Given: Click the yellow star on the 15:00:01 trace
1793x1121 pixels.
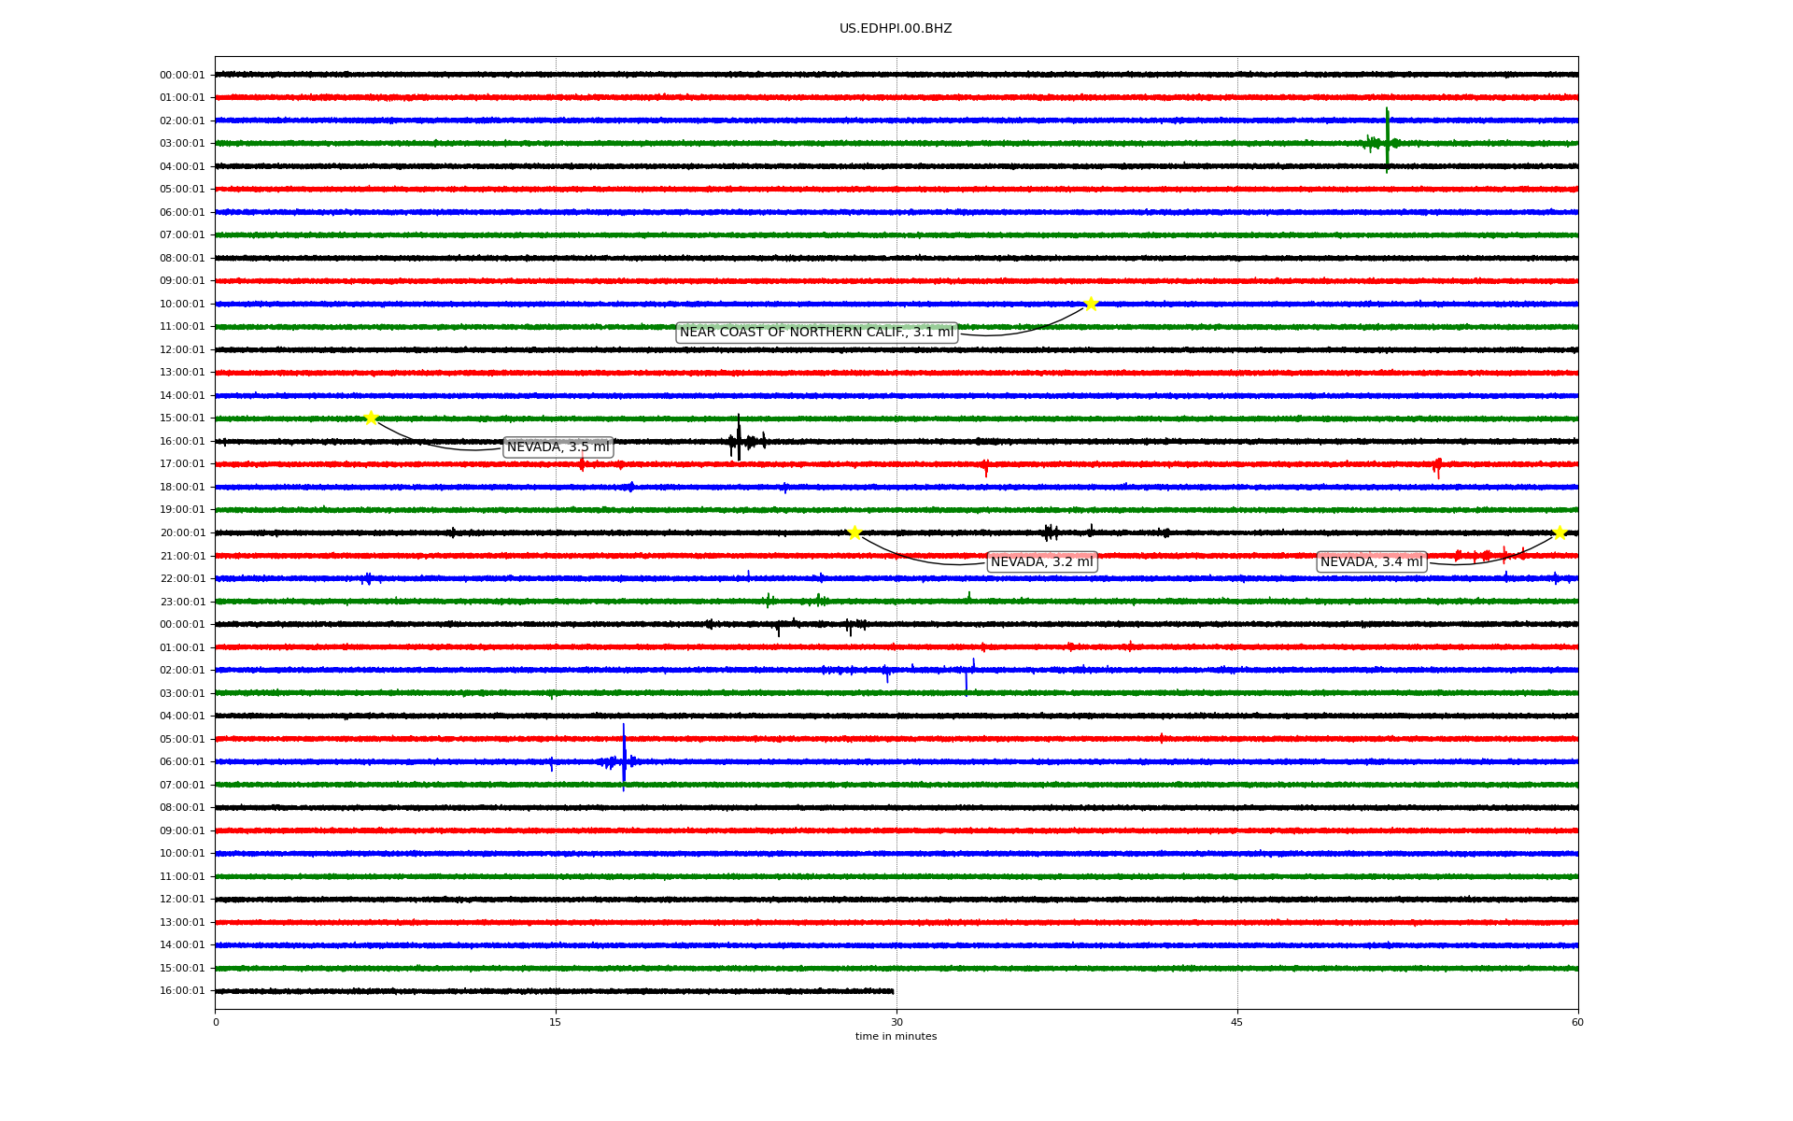Looking at the screenshot, I should pyautogui.click(x=371, y=418).
